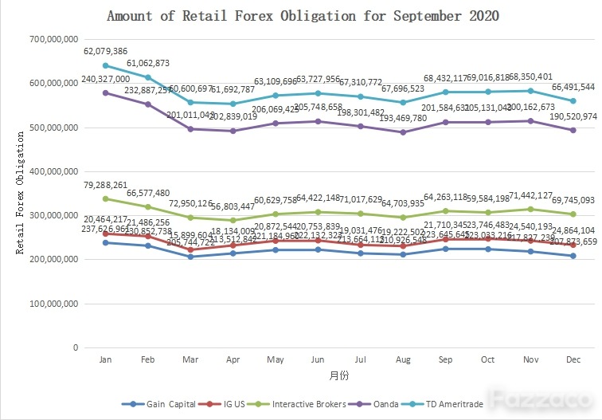This screenshot has width=602, height=420.
Task: Click the 600,000,000 axis label
Action: tap(54, 83)
